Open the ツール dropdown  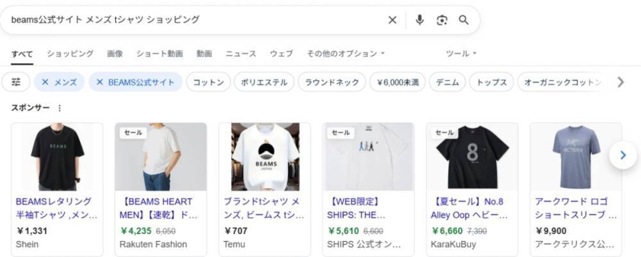461,54
